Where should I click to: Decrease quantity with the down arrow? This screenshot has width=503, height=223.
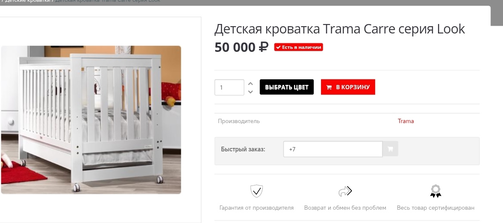click(x=250, y=92)
